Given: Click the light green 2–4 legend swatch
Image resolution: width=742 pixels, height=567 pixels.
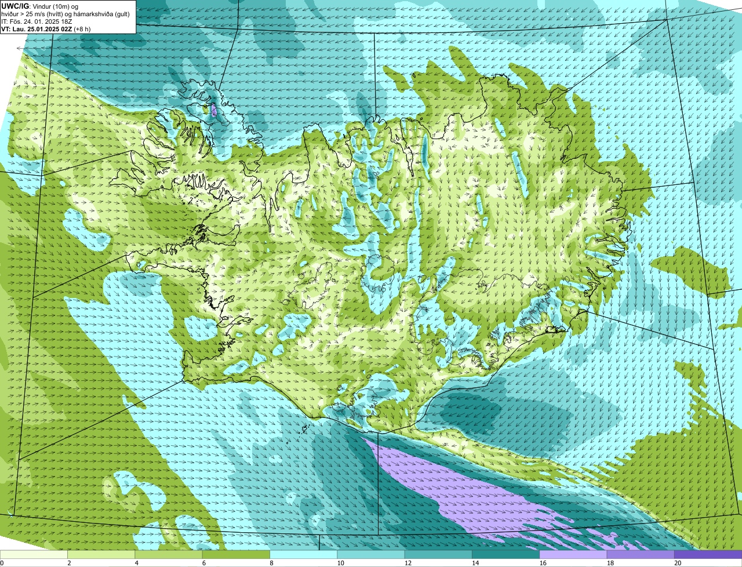Looking at the screenshot, I should (102, 554).
